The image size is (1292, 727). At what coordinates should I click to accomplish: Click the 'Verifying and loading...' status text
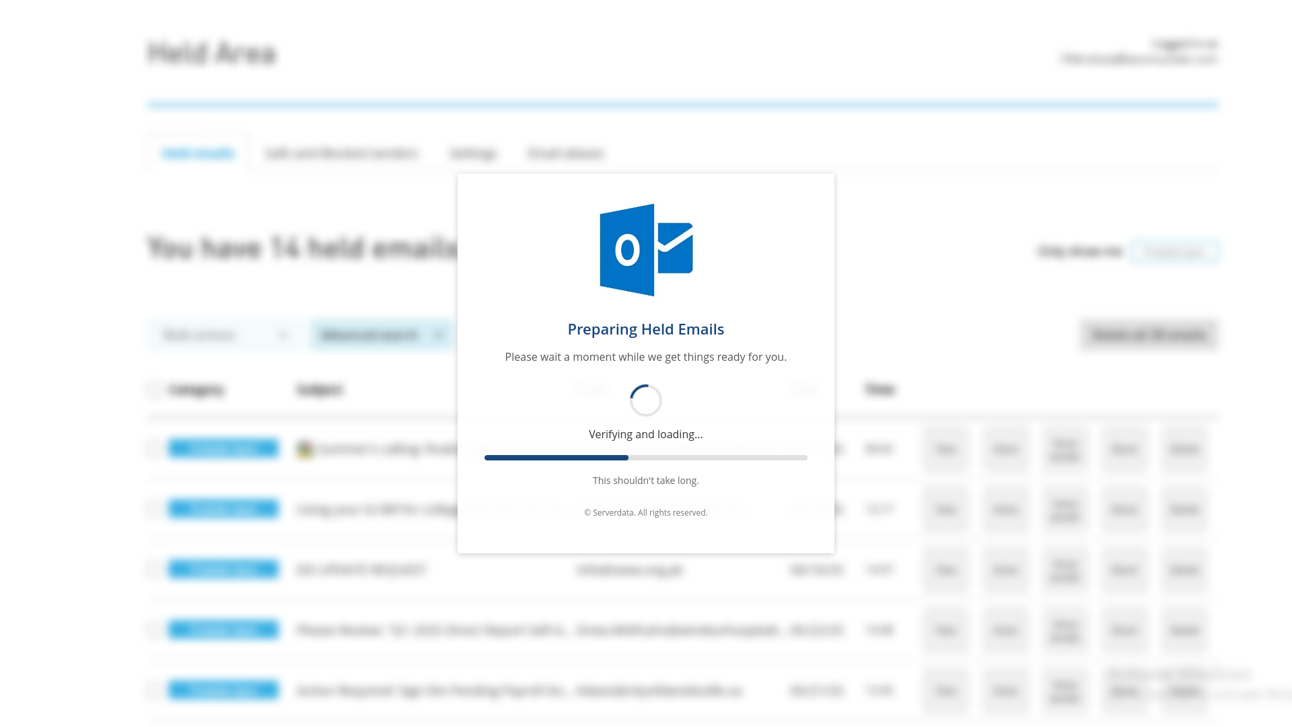[x=646, y=434]
